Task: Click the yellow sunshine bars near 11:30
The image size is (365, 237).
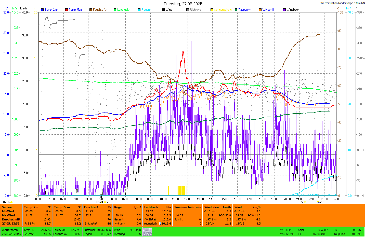Action: click(x=182, y=191)
